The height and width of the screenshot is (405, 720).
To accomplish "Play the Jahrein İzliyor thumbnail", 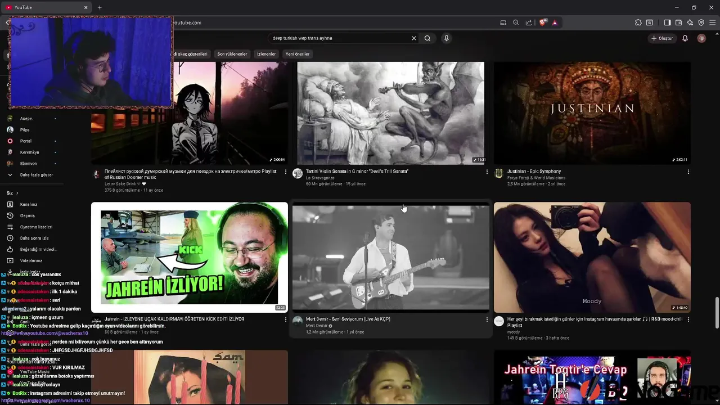I will click(x=190, y=257).
